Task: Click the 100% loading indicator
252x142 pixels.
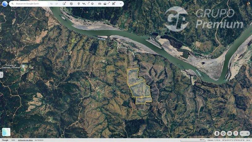Action: [x=13, y=140]
